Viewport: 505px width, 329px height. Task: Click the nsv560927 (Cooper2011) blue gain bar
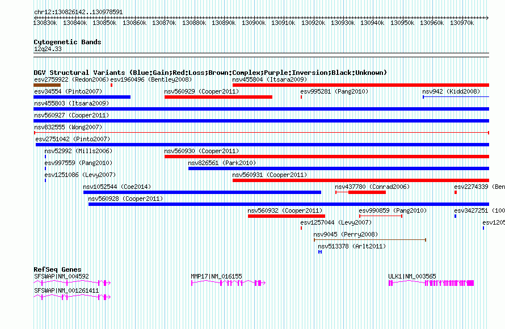click(261, 121)
